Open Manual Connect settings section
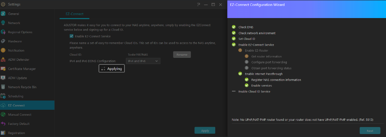The width and height of the screenshot is (386, 137). [x=27, y=115]
